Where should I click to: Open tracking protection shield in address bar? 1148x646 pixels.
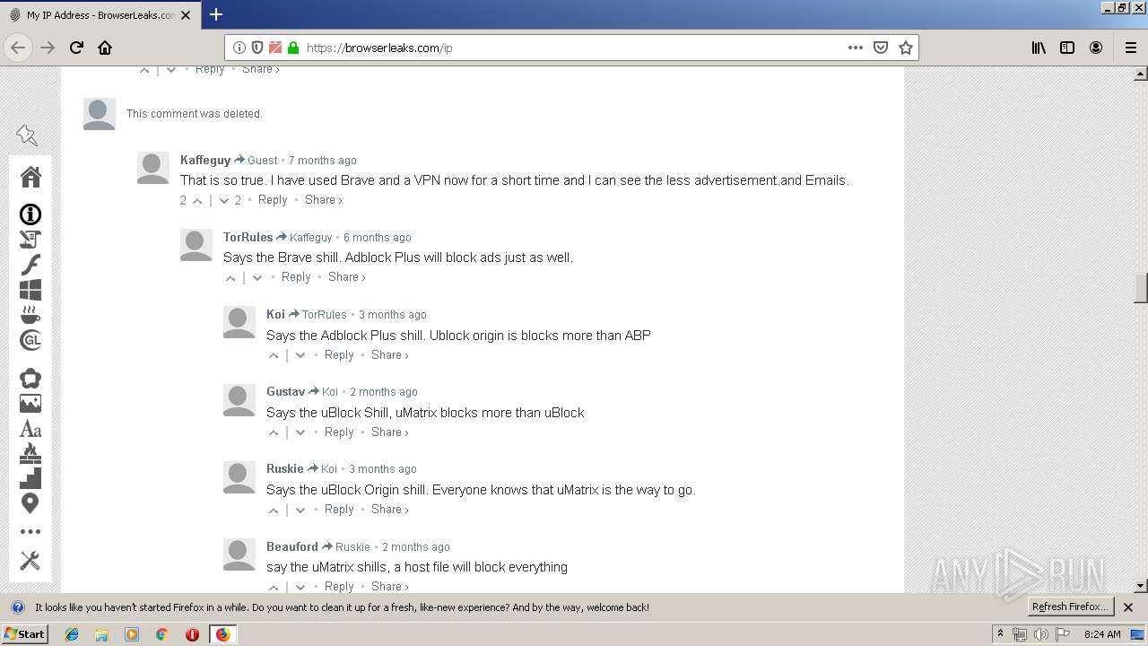[x=257, y=48]
